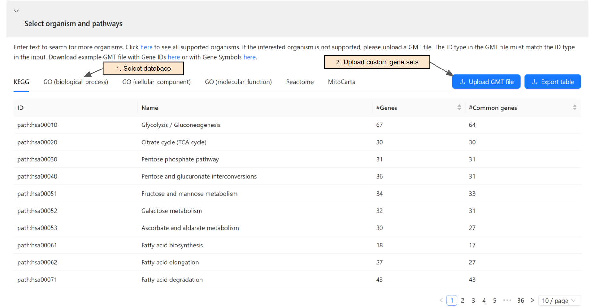Open the 10 / page size dropdown
The image size is (595, 308).
(559, 300)
